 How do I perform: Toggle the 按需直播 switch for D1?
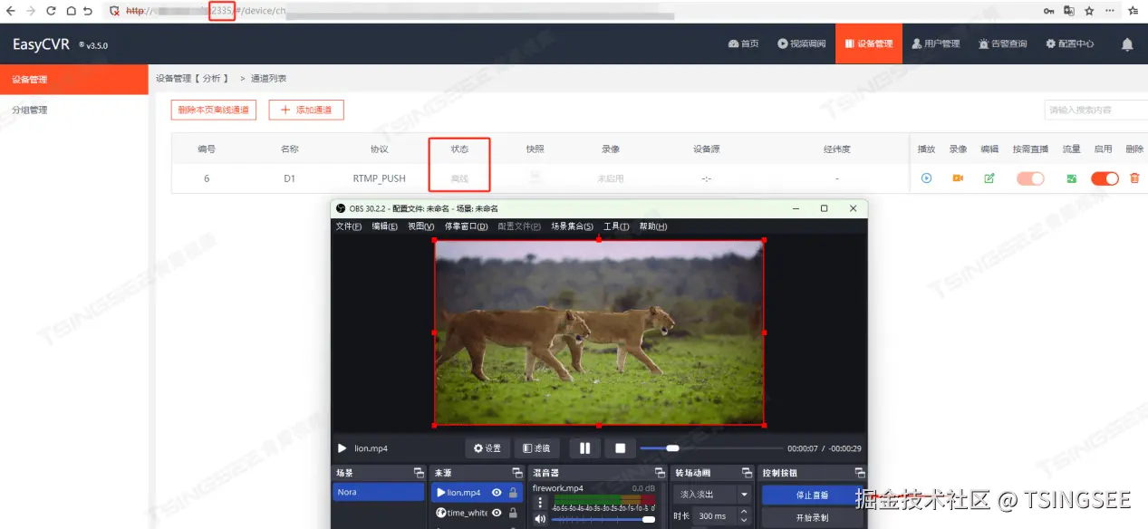point(1030,178)
